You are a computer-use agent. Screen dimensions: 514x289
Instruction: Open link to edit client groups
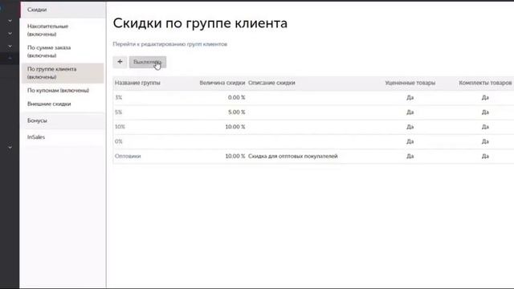click(169, 44)
